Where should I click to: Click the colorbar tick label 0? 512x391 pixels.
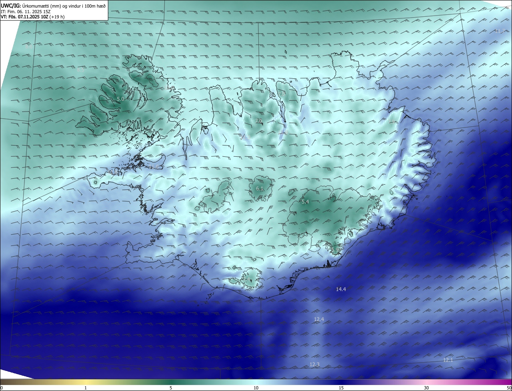pyautogui.click(x=2, y=388)
